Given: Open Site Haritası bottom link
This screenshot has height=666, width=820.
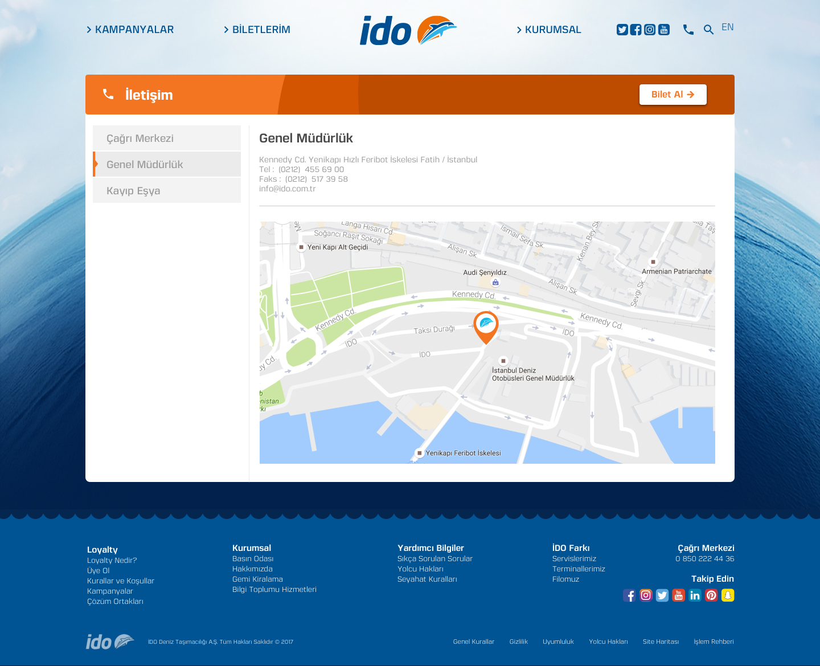Looking at the screenshot, I should pos(661,642).
